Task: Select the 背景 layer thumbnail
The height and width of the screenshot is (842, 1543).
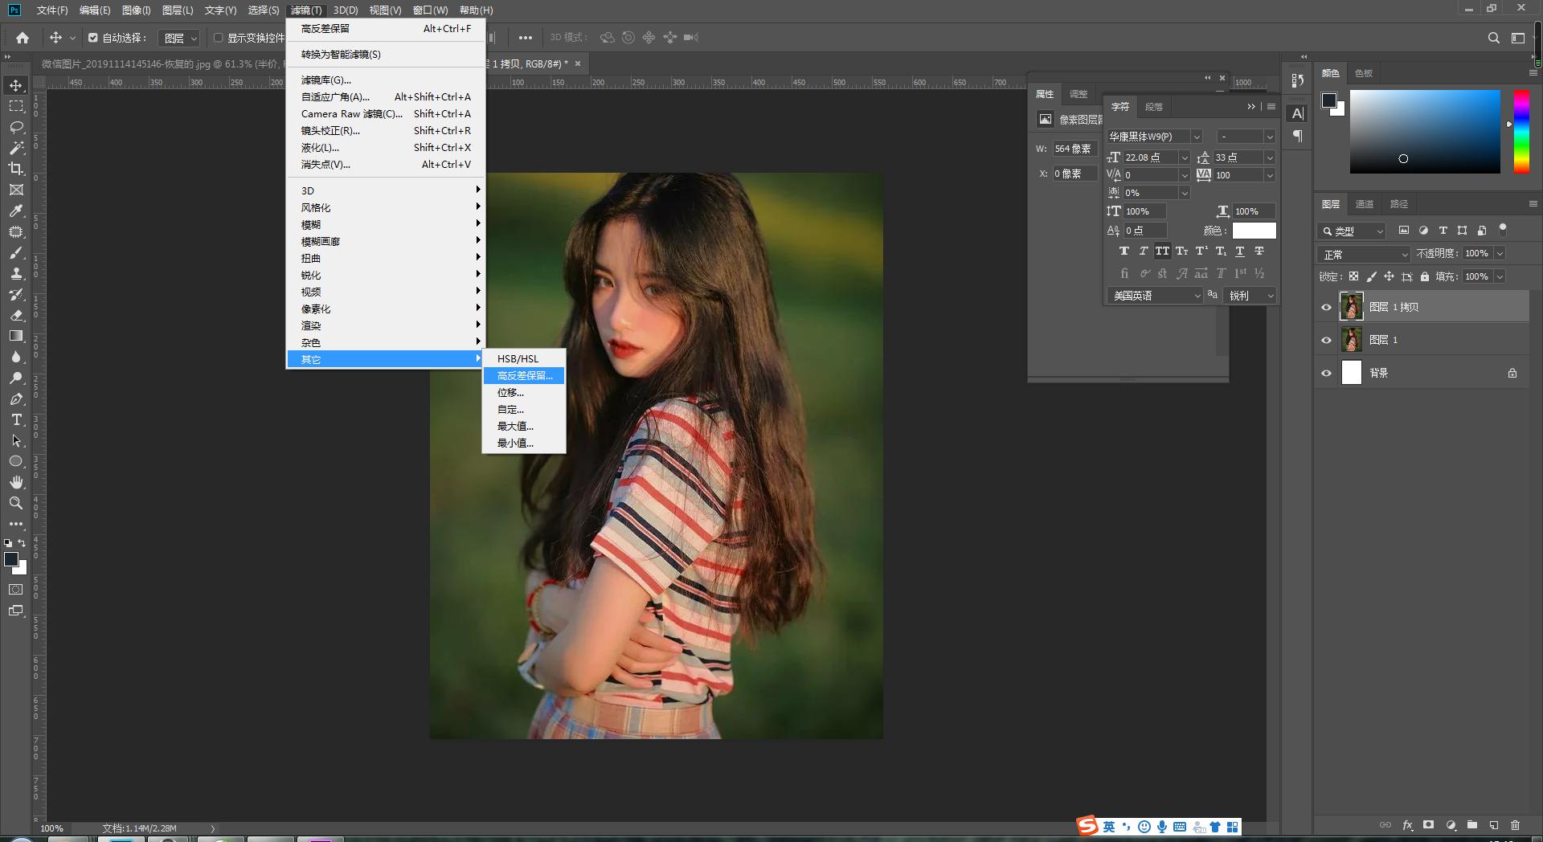Action: (1352, 373)
